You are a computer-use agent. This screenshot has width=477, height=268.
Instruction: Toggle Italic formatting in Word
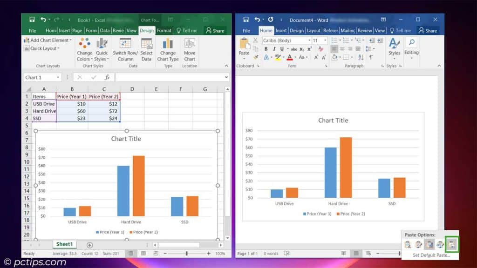(x=274, y=49)
